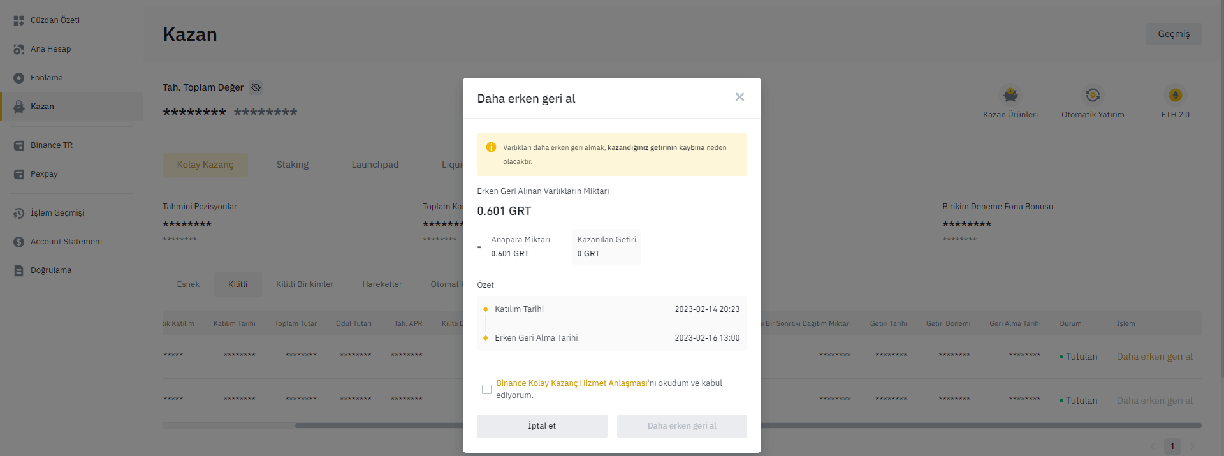Open Account Statement in the sidebar
The width and height of the screenshot is (1224, 456).
pos(66,242)
